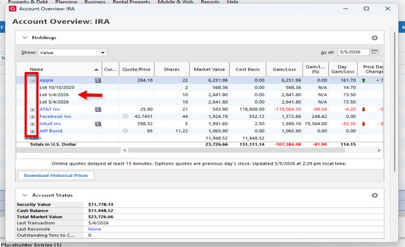Click the Download Historical Prices button
Image resolution: width=405 pixels, height=247 pixels.
(x=56, y=176)
